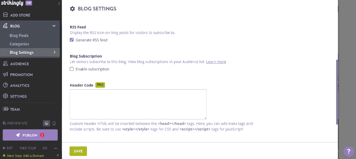
Task: Open Categories in sidebar
Action: [19, 44]
